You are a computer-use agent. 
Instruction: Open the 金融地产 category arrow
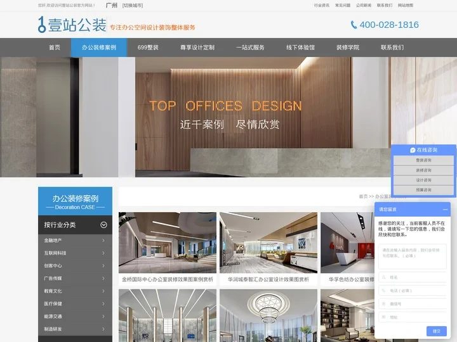(103, 240)
